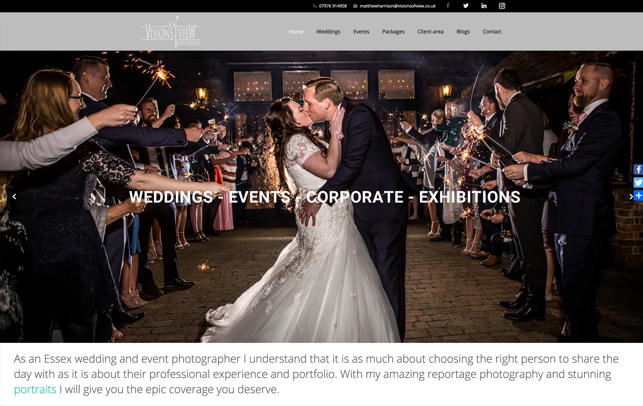Navigate to the Blogs page

click(x=463, y=32)
